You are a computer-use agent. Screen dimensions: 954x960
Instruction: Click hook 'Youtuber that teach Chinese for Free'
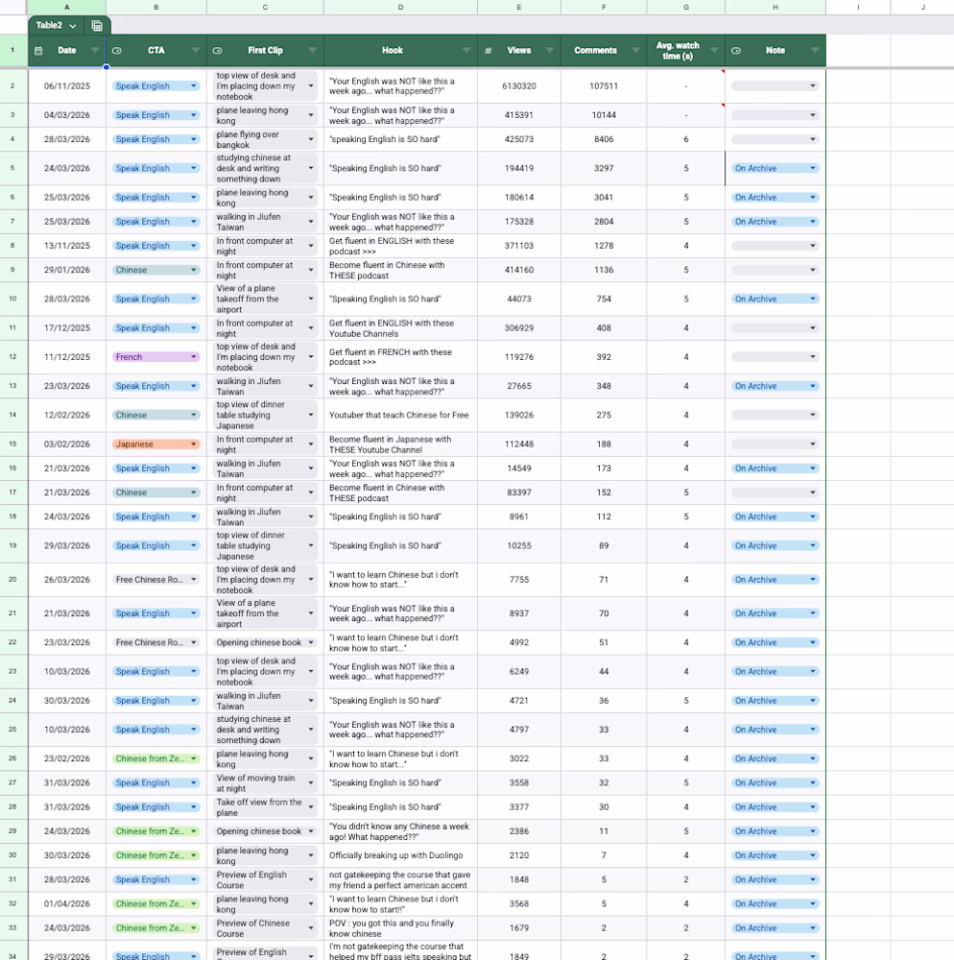(x=399, y=415)
